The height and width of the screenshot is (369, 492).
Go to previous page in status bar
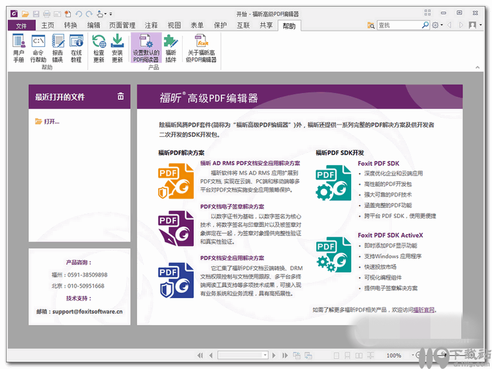click(x=211, y=355)
